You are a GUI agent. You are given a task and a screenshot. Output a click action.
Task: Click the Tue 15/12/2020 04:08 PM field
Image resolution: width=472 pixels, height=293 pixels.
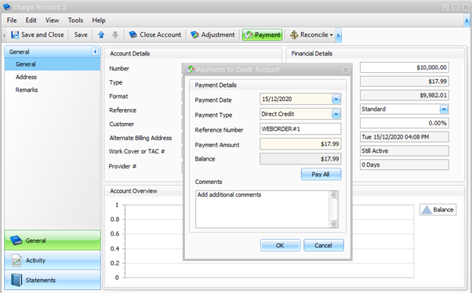[405, 137]
